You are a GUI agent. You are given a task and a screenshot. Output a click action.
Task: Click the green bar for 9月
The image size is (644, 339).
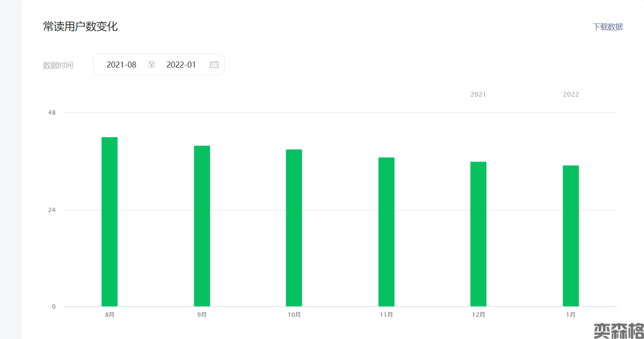pyautogui.click(x=202, y=226)
